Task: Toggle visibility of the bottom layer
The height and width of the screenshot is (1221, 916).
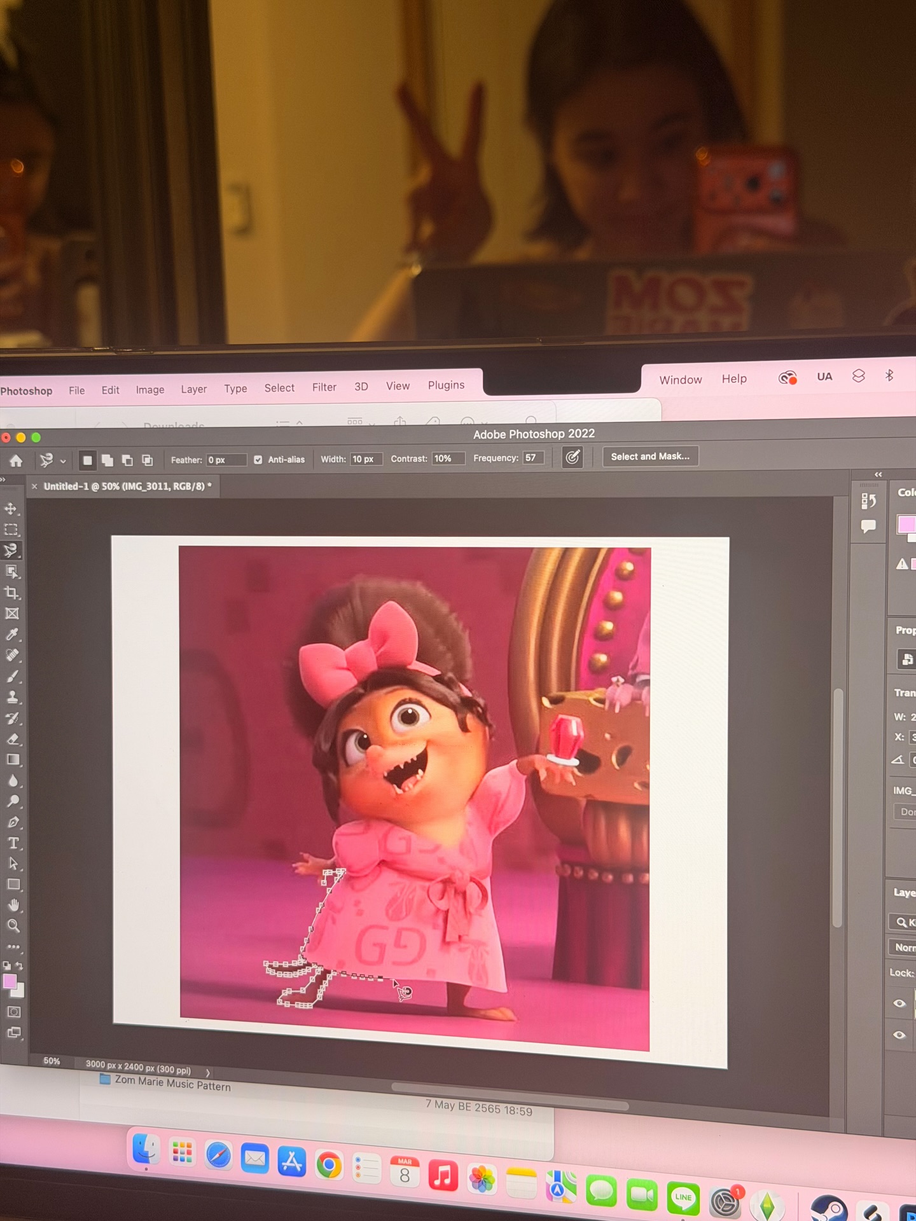Action: [899, 1035]
